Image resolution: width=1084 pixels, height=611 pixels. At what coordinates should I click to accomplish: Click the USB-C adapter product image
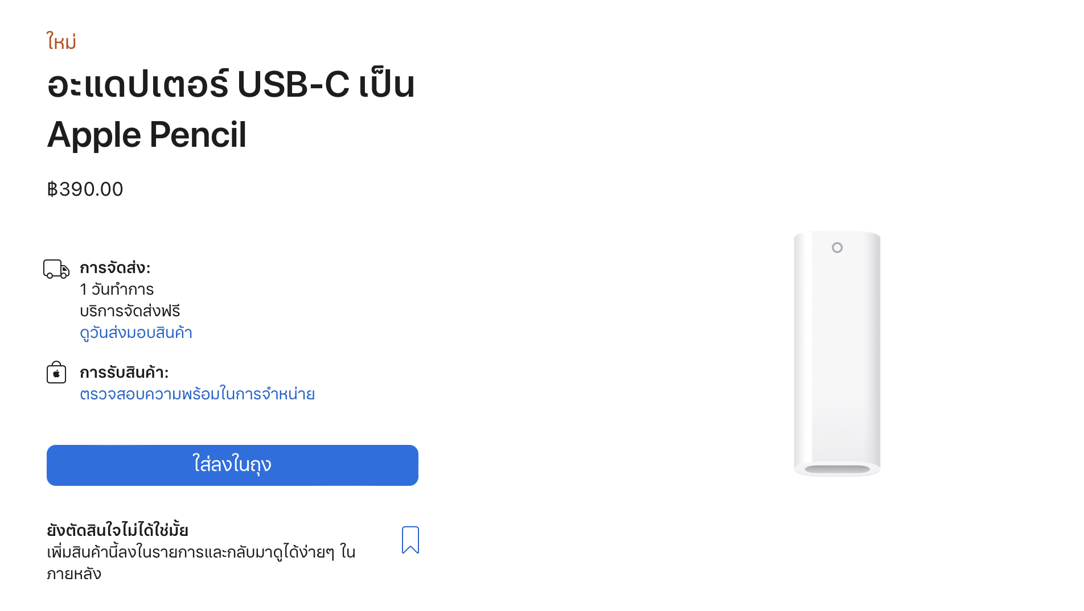coord(837,353)
